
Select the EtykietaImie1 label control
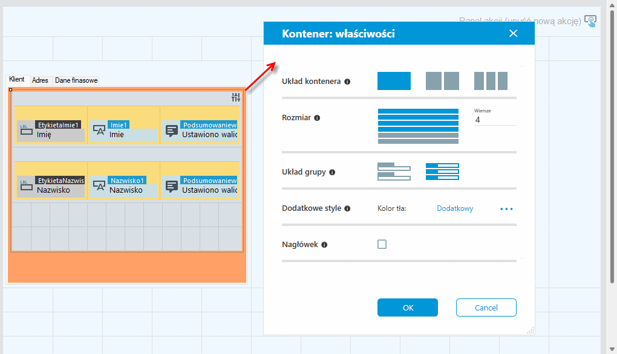(51, 130)
